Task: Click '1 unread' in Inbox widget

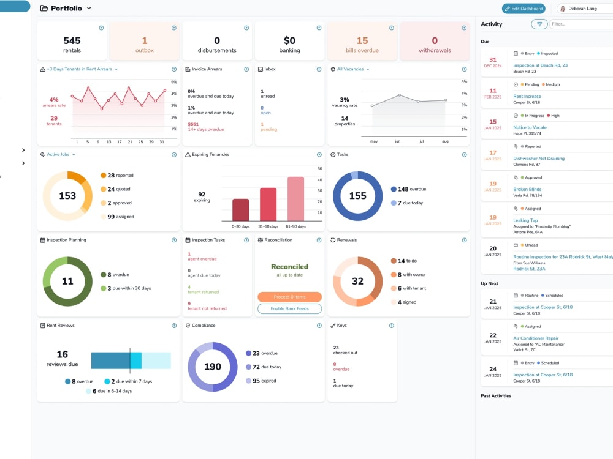Action: (267, 94)
